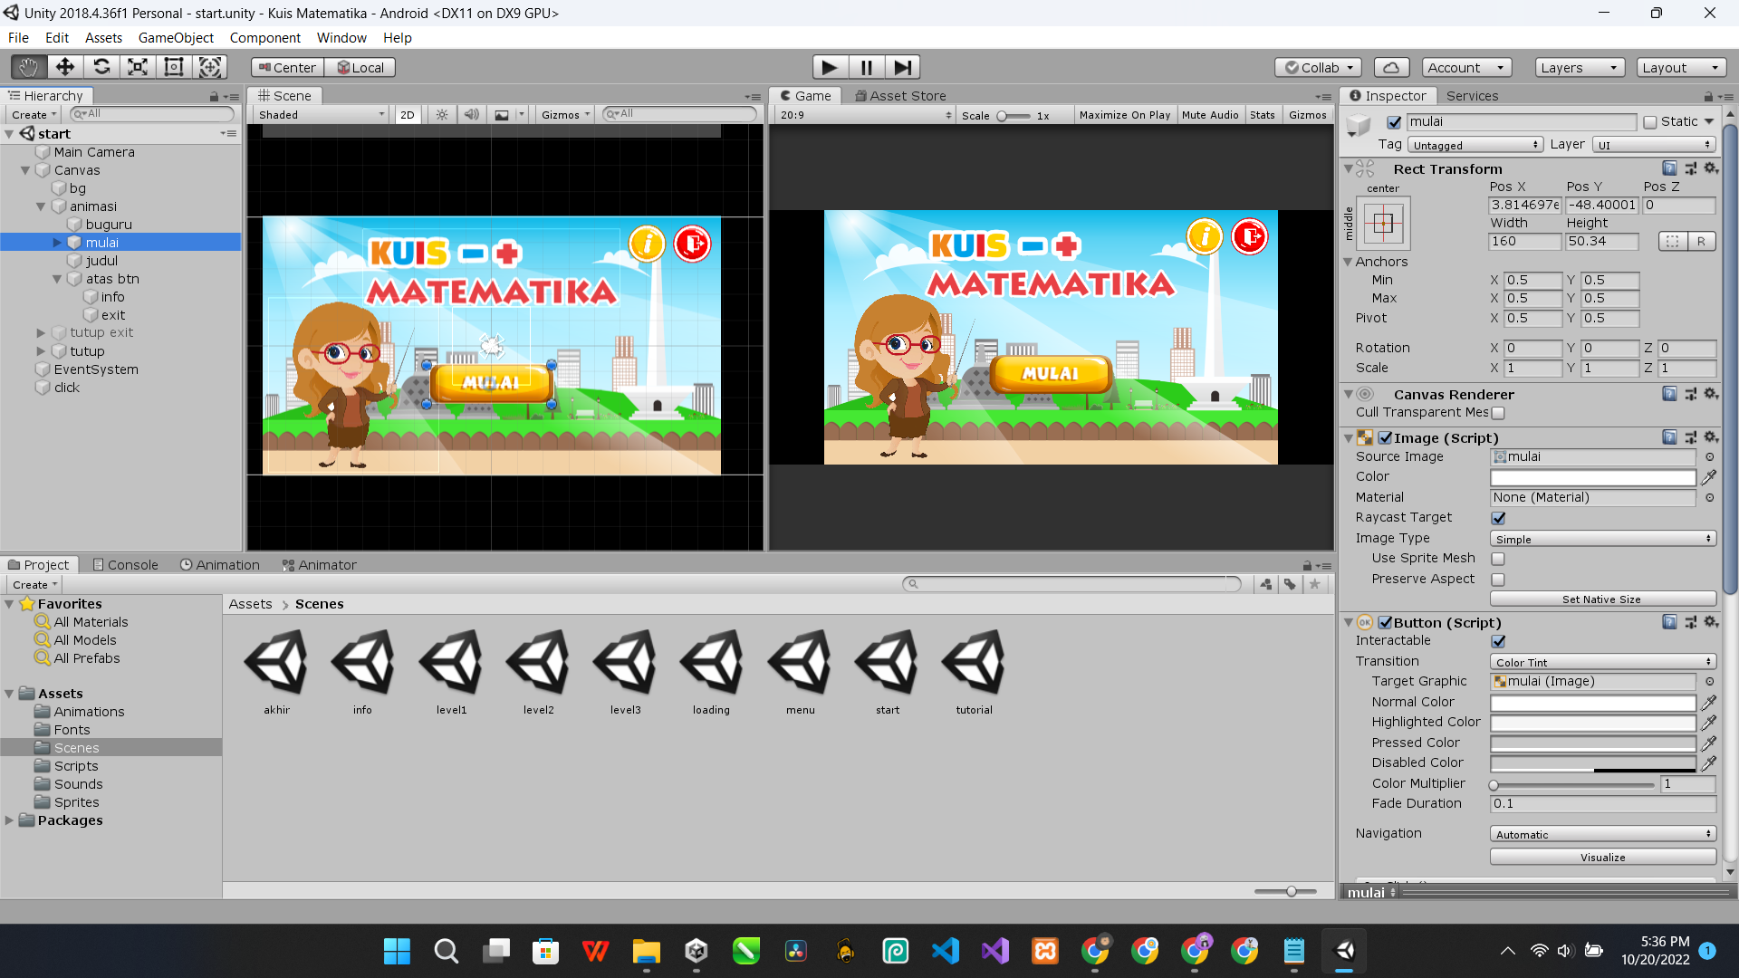This screenshot has width=1739, height=978.
Task: Select the Rotate tool
Action: coord(101,67)
